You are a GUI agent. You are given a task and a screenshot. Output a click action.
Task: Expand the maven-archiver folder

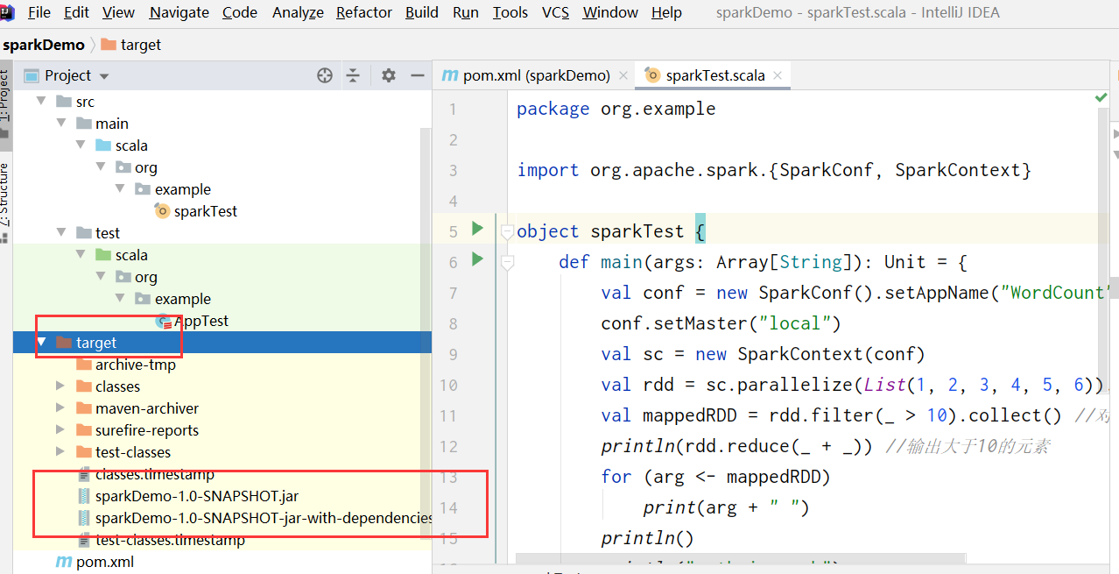pos(60,408)
